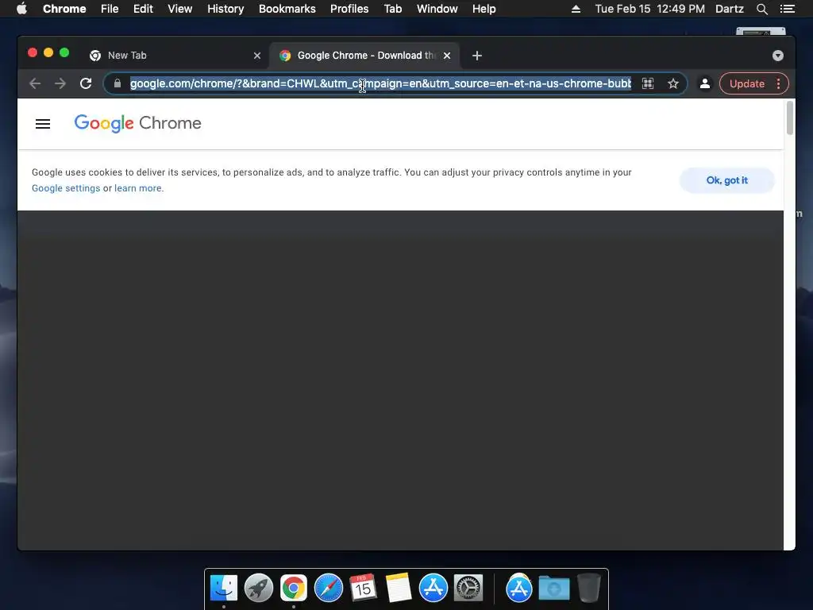Open Chrome's three-dot menu

coord(778,83)
